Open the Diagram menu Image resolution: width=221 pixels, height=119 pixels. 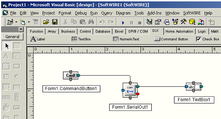tap(123, 13)
